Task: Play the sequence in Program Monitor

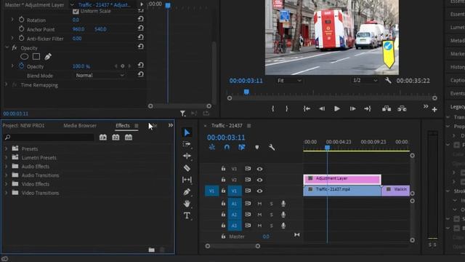Action: pos(337,108)
